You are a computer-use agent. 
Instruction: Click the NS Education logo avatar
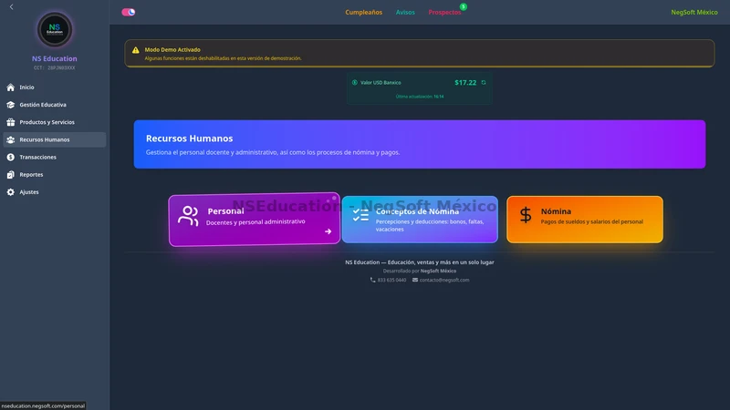coord(55,29)
